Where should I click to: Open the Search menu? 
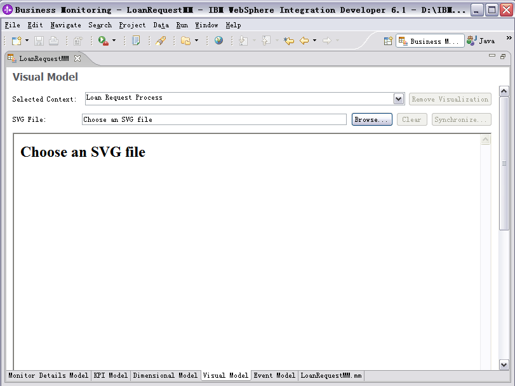[x=100, y=25]
